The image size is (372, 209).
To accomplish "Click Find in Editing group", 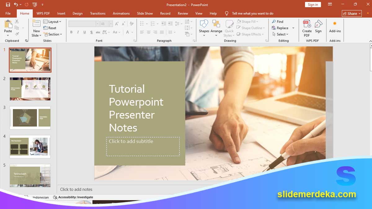I will 278,22.
